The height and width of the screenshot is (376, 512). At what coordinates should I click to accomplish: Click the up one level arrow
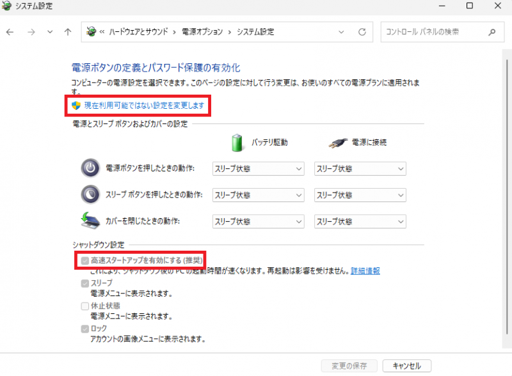tap(68, 32)
